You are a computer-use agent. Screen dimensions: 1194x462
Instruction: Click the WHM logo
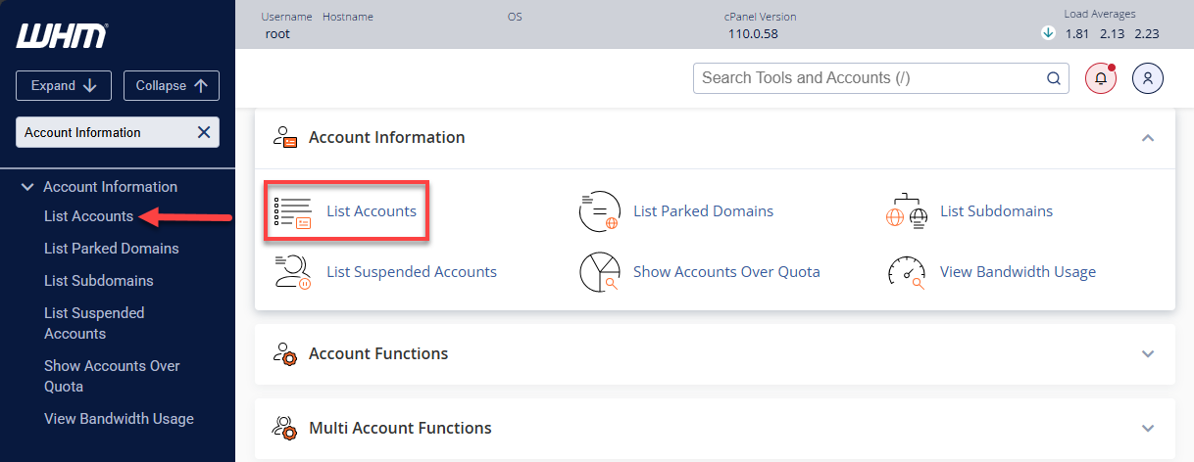pos(62,37)
